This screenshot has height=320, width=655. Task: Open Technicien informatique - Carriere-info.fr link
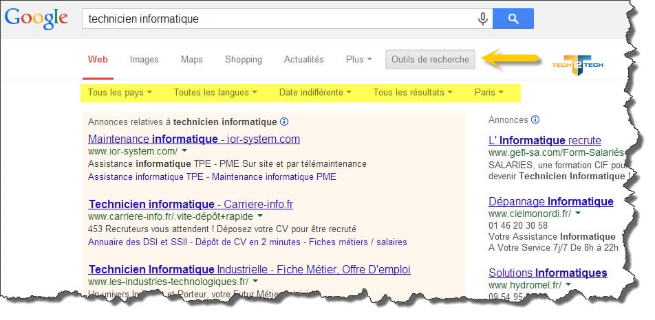point(191,205)
